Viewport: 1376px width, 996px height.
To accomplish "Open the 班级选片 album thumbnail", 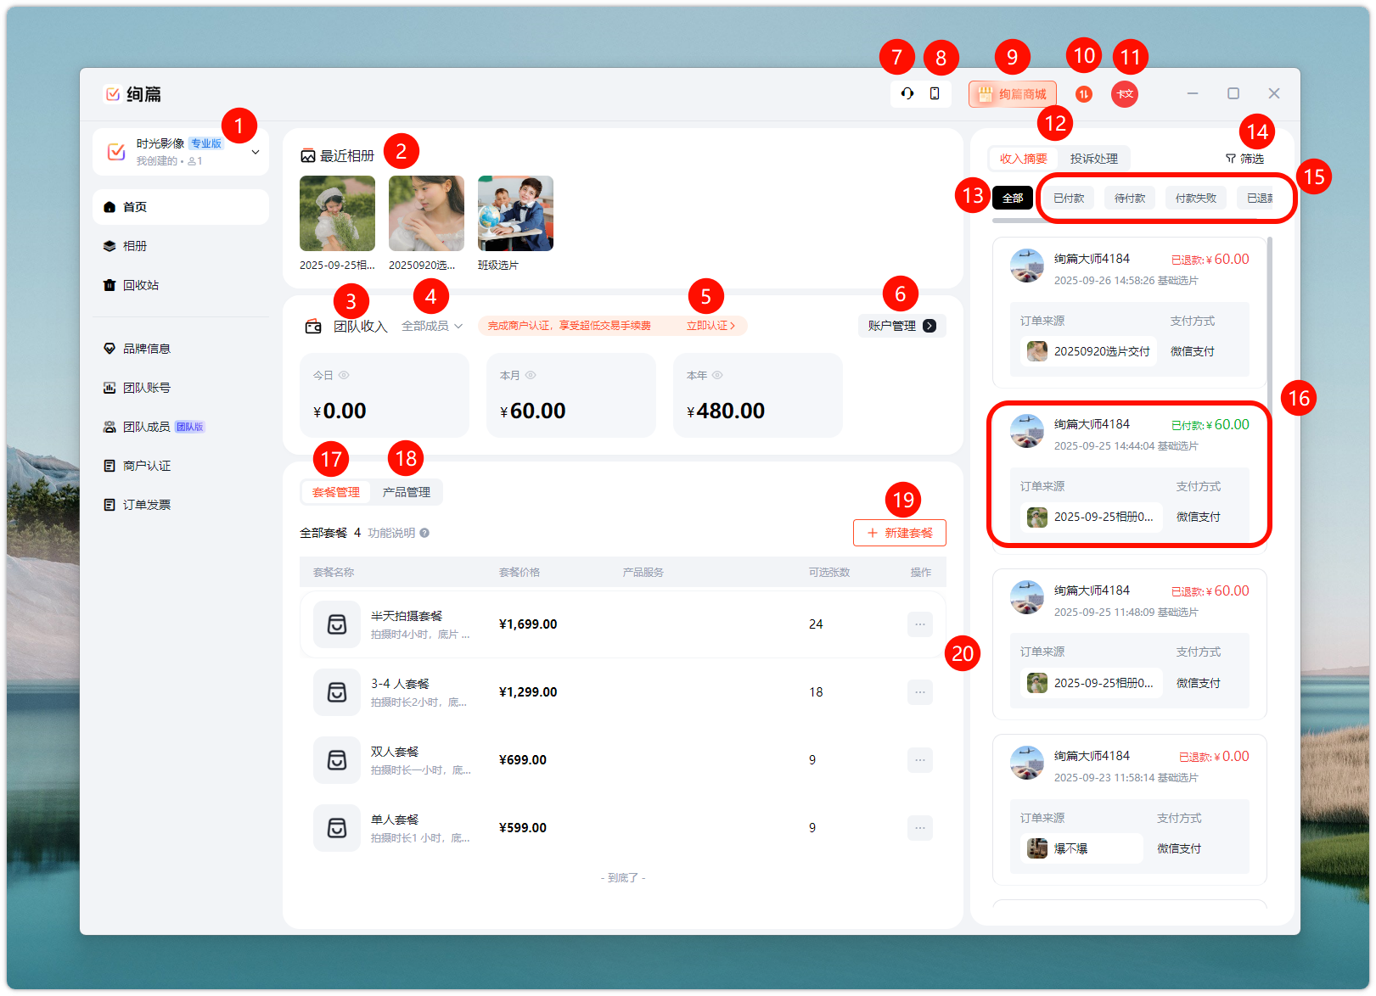I will [x=515, y=214].
